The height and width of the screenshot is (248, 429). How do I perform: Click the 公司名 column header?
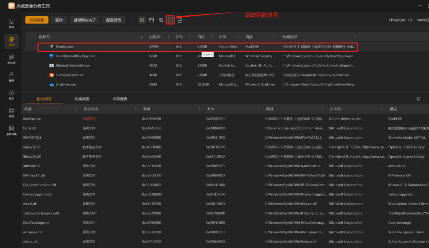point(335,109)
